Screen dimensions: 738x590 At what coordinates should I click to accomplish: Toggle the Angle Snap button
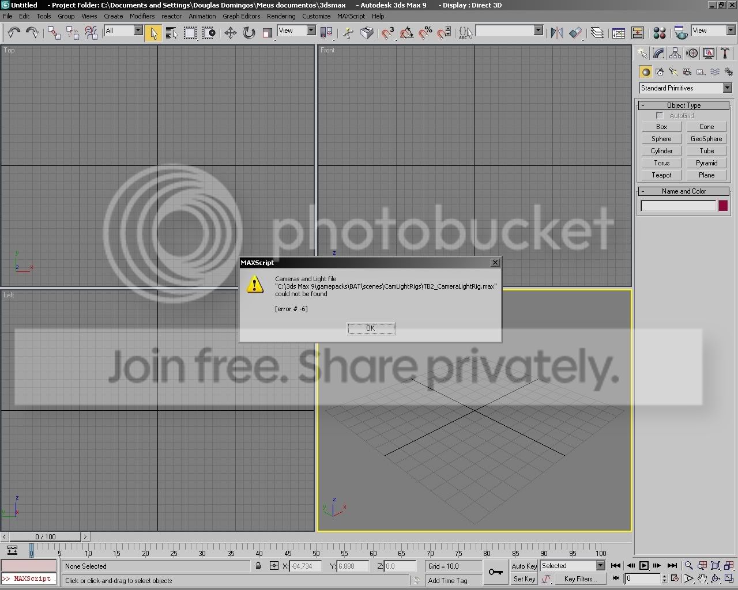pyautogui.click(x=406, y=33)
